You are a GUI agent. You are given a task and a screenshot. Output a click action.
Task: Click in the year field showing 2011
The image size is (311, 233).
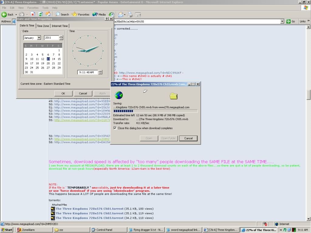pyautogui.click(x=51, y=38)
